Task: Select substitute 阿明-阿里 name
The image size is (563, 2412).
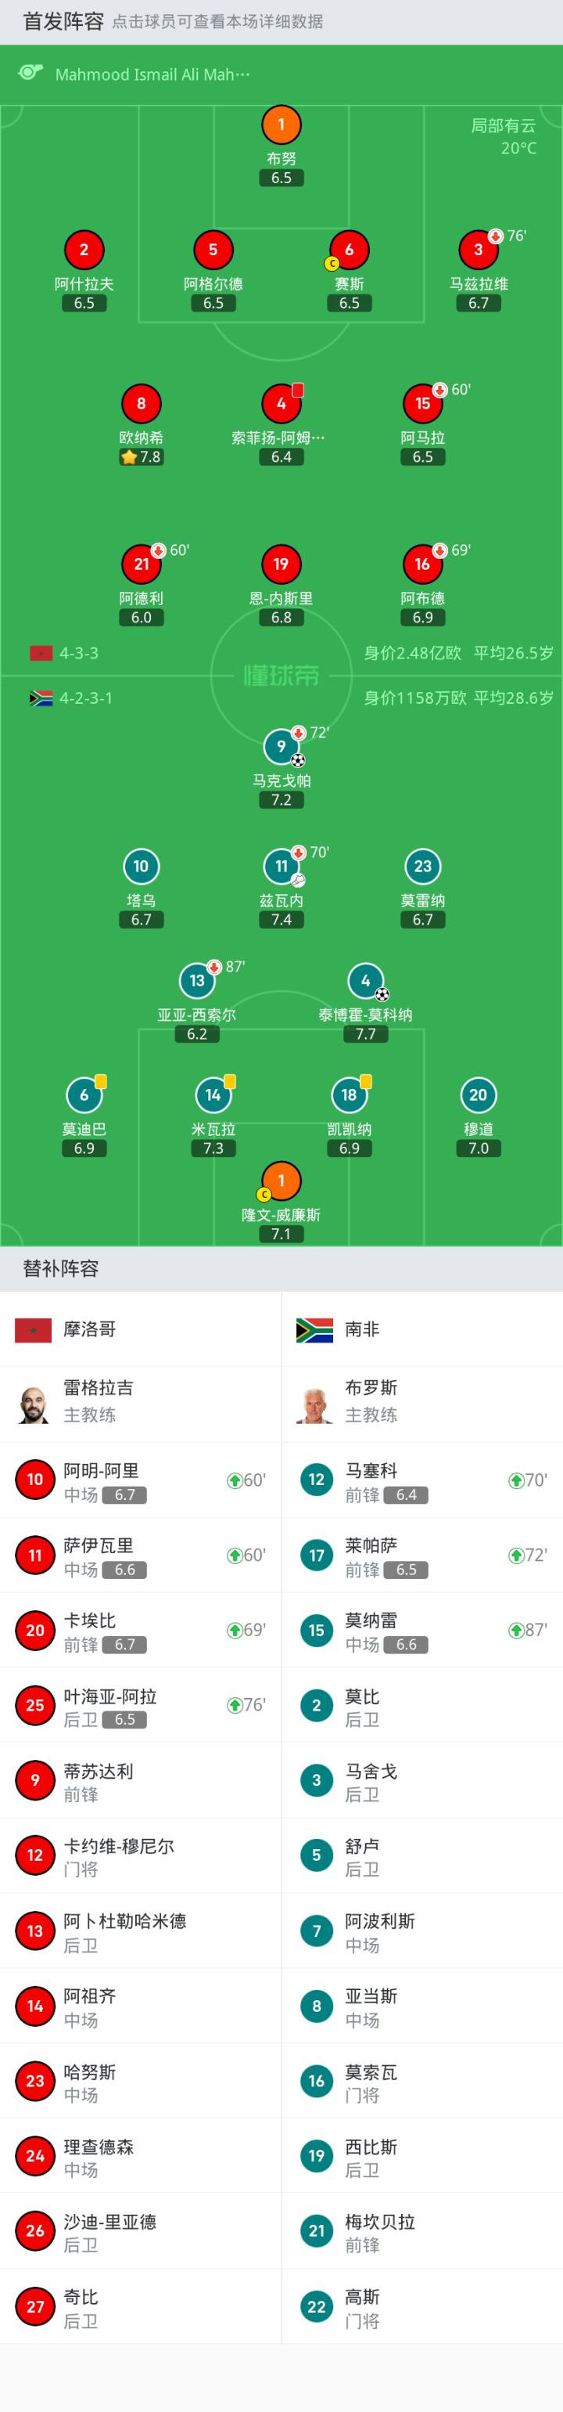Action: pyautogui.click(x=101, y=1471)
